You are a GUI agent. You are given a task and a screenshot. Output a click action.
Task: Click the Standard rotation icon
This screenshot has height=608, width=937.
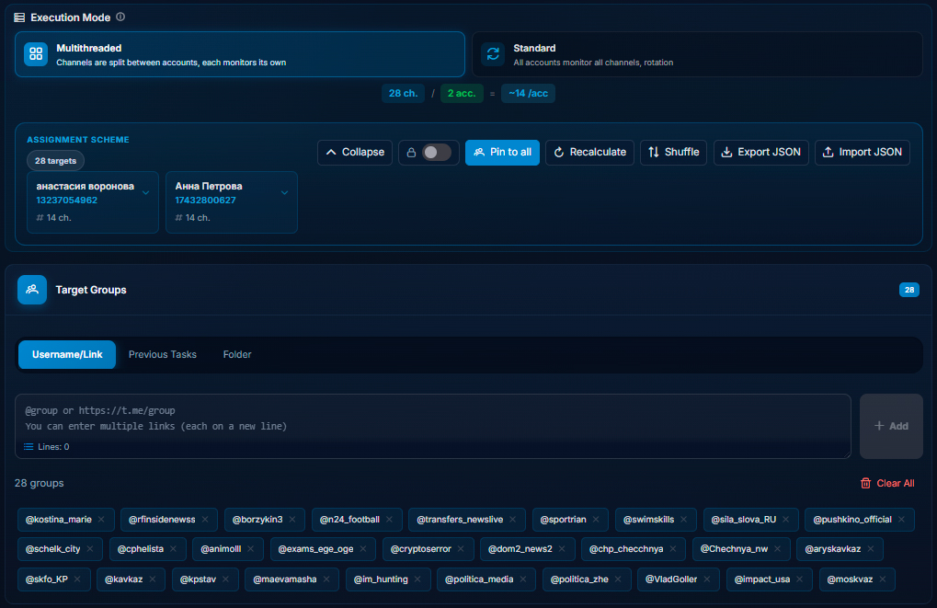[x=493, y=53]
